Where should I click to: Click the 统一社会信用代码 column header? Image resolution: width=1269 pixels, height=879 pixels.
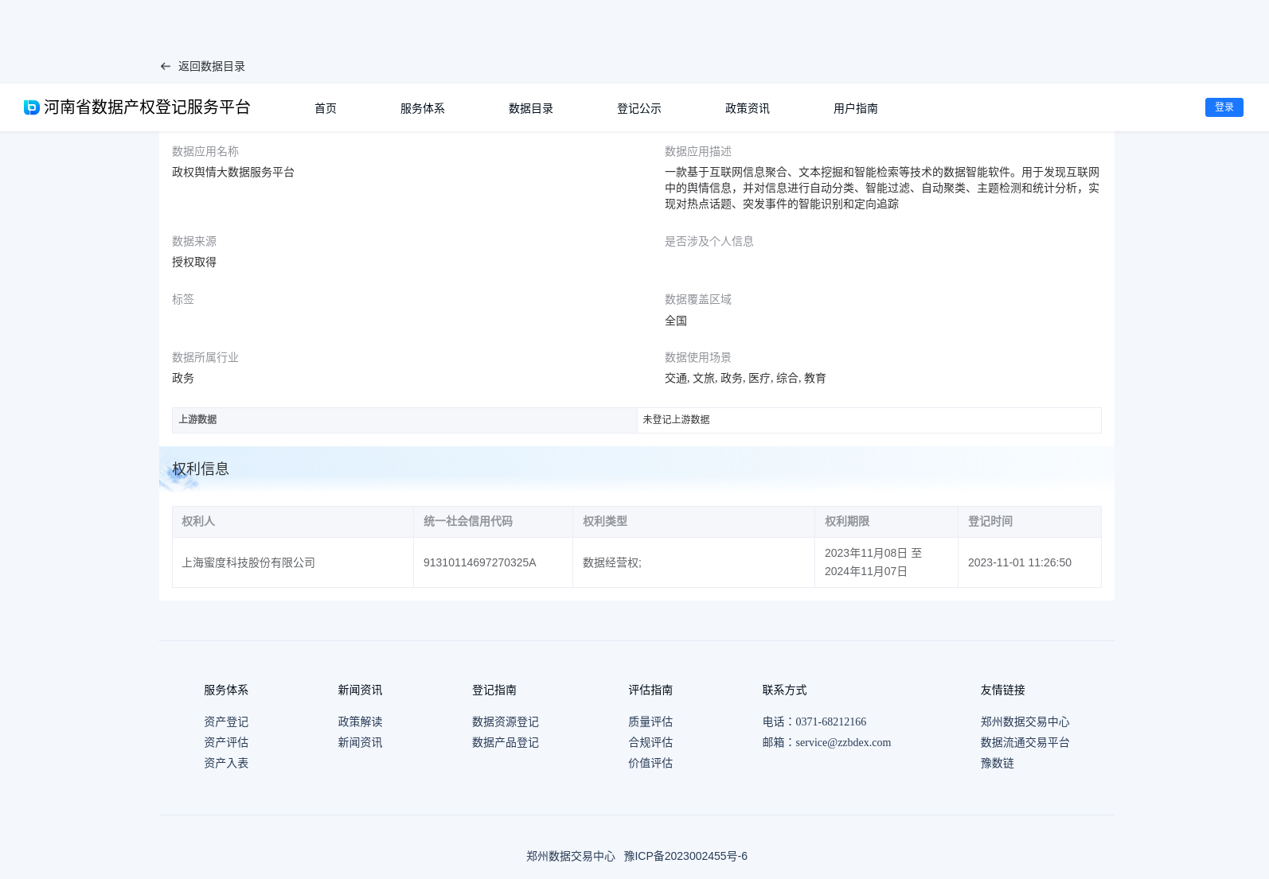point(494,522)
